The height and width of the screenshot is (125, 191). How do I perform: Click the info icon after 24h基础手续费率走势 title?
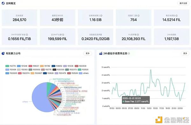129,53
